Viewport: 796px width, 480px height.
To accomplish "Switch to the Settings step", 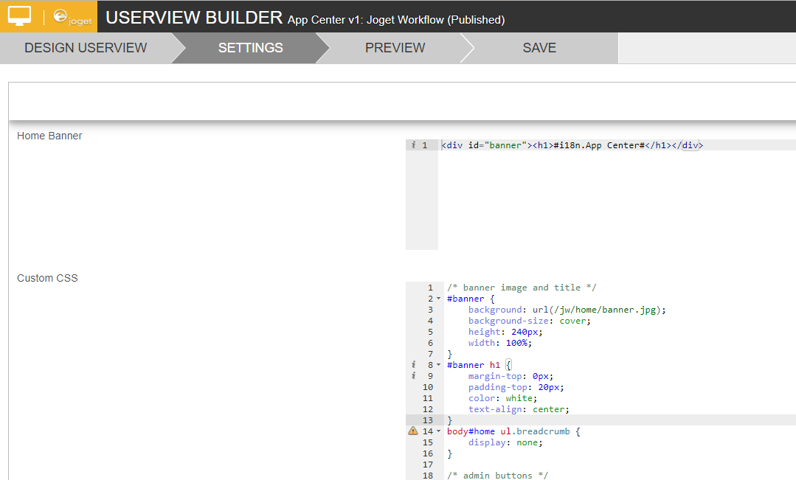I will click(x=250, y=48).
